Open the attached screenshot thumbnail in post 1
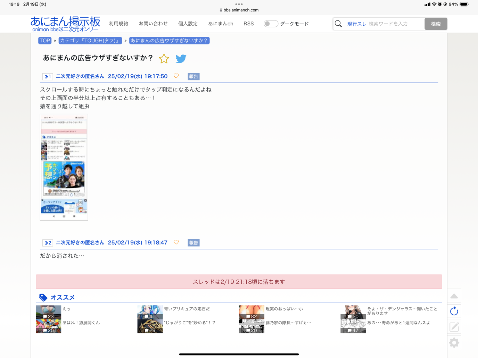The height and width of the screenshot is (358, 478). pyautogui.click(x=64, y=167)
